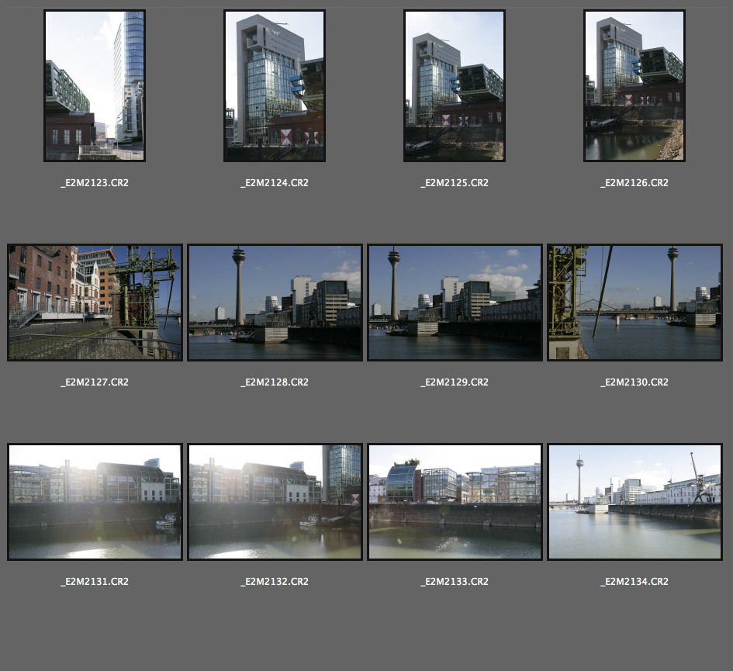Click the _E2M2129.CR2 filename caption
Image resolution: width=733 pixels, height=671 pixels.
point(455,382)
